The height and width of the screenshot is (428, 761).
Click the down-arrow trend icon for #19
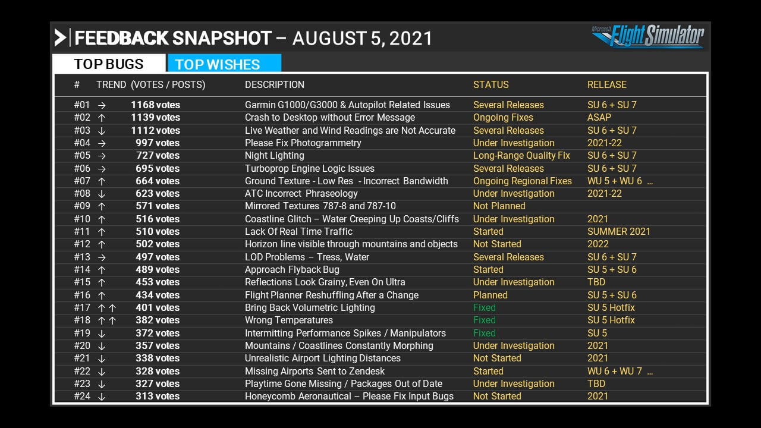pyautogui.click(x=102, y=333)
